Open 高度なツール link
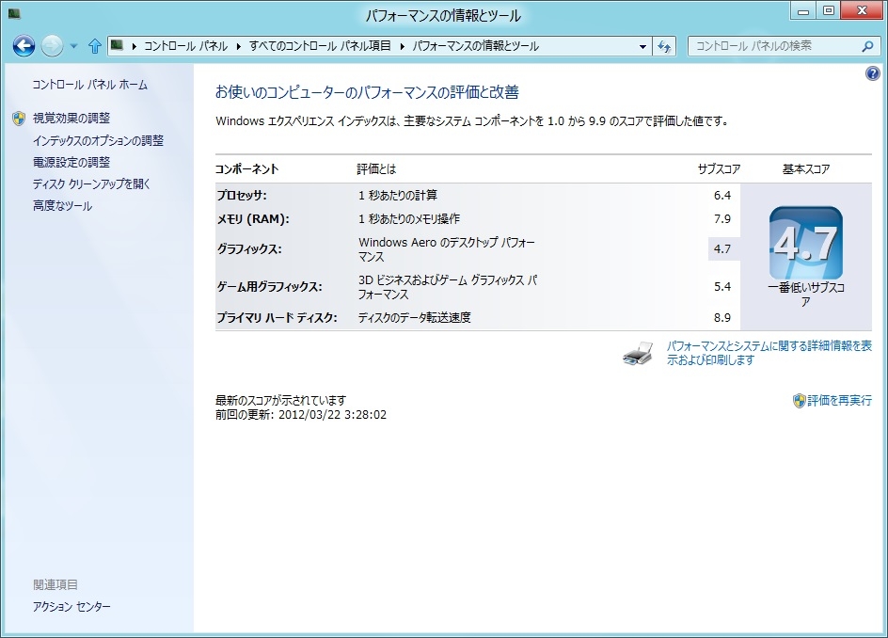888x638 pixels. tap(62, 206)
